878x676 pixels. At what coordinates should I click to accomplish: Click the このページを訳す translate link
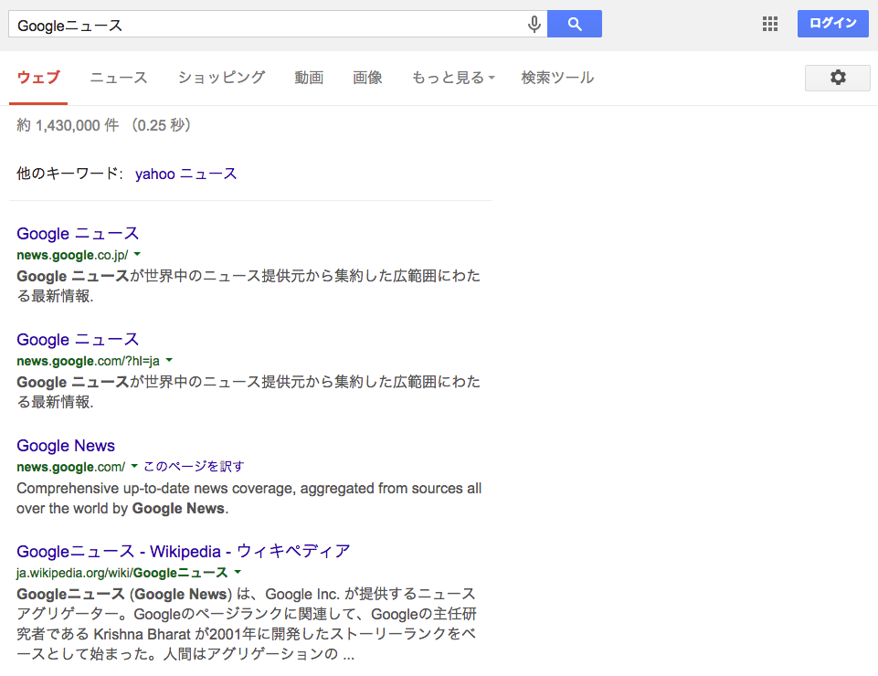(194, 466)
